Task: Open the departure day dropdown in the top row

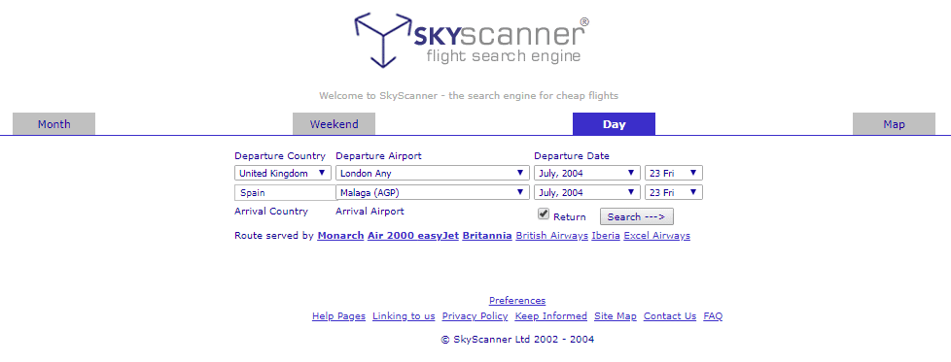Action: [x=674, y=173]
